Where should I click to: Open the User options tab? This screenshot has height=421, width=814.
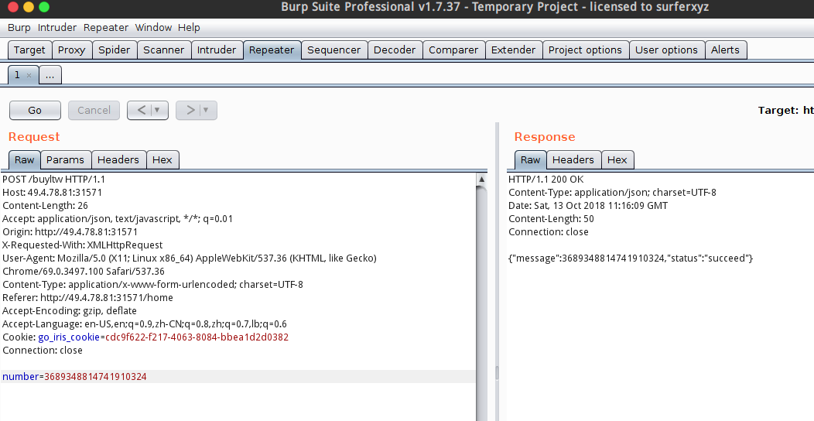coord(666,50)
